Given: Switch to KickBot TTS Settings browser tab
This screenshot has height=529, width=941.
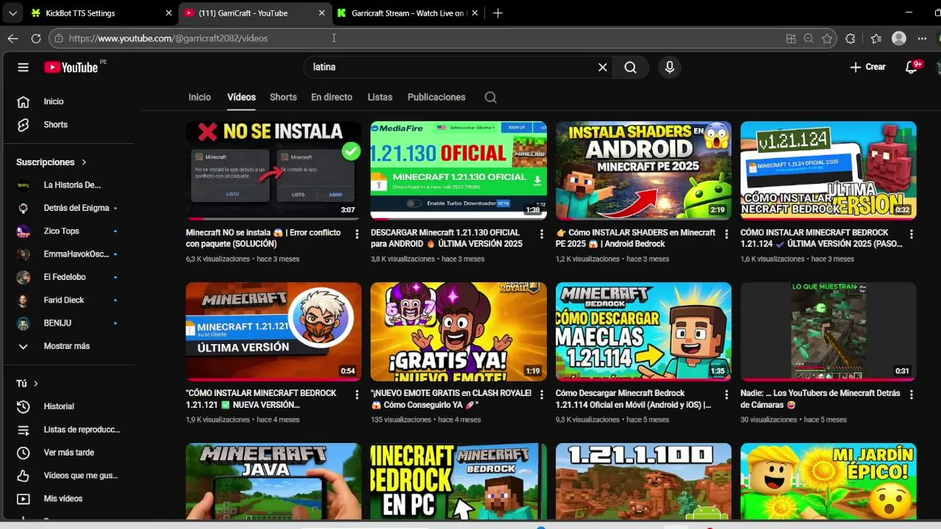Looking at the screenshot, I should coord(94,13).
